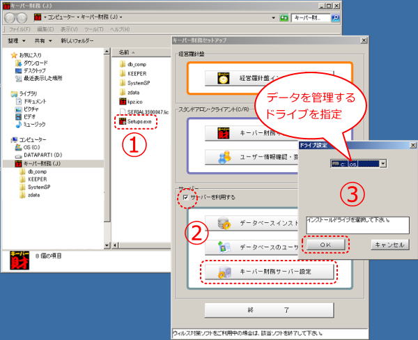
Task: Click キャンセル in ドライブ設定 dialog
Action: point(389,245)
